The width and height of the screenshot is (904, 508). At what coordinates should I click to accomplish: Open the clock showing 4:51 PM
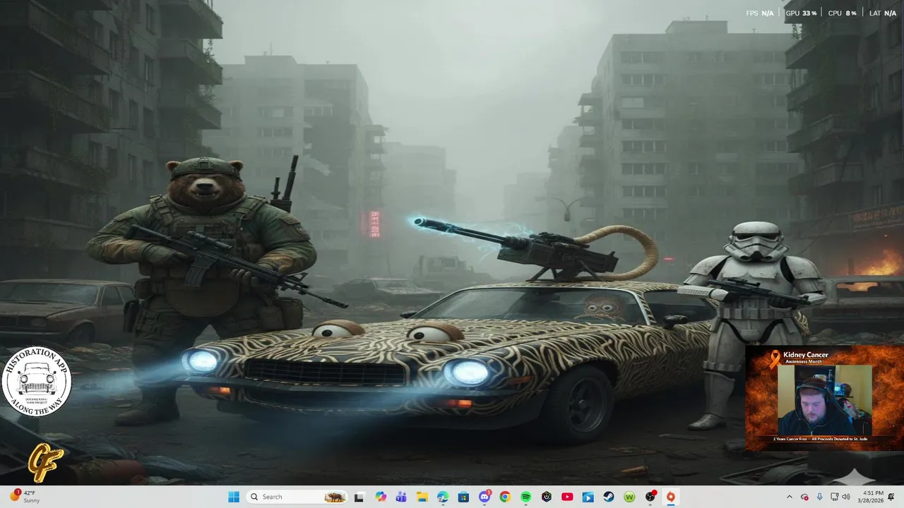[x=870, y=497]
